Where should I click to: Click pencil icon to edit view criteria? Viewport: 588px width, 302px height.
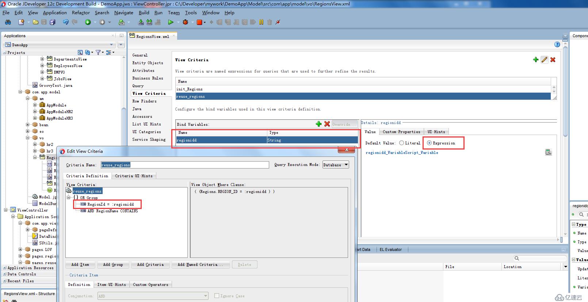[545, 59]
